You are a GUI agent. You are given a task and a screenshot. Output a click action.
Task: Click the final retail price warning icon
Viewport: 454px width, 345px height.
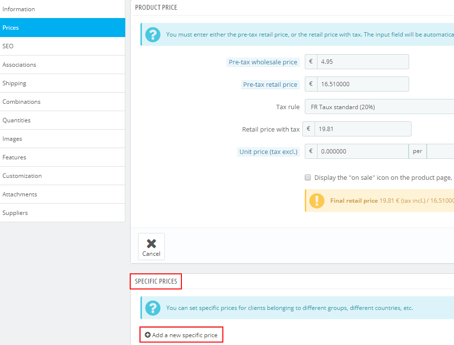click(317, 201)
